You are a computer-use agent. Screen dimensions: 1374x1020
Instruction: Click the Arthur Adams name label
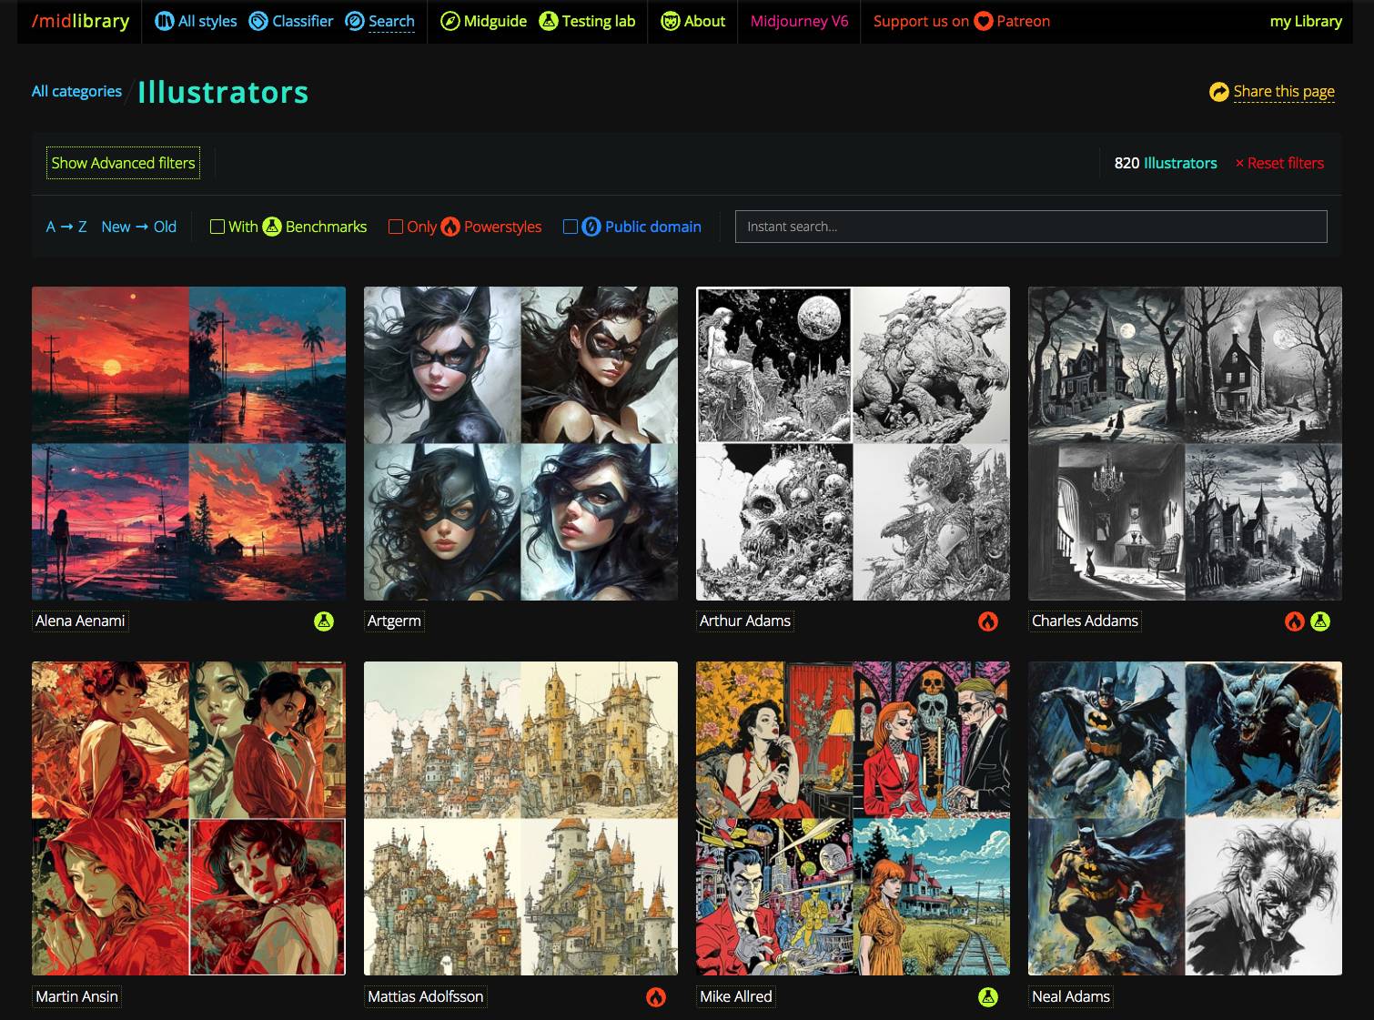click(745, 621)
